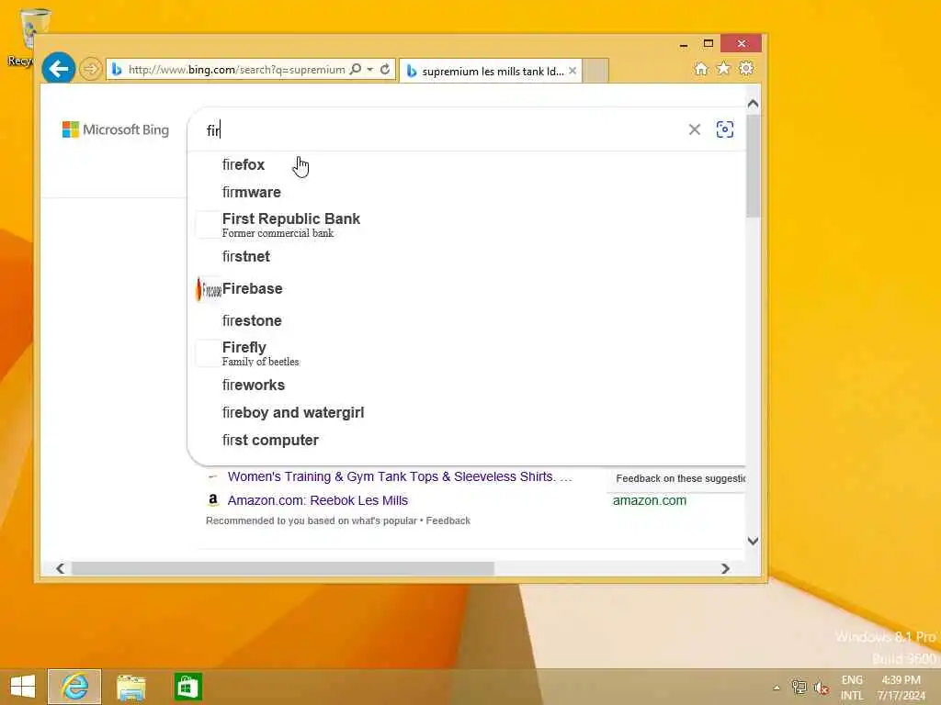The width and height of the screenshot is (941, 705).
Task: Click the search magnifier in address bar
Action: click(356, 69)
